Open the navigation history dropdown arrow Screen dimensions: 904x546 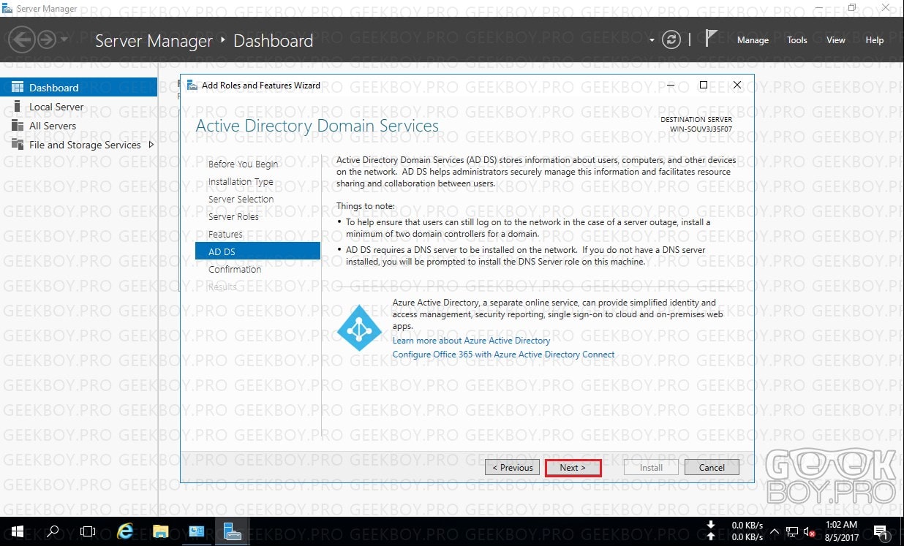click(x=64, y=39)
